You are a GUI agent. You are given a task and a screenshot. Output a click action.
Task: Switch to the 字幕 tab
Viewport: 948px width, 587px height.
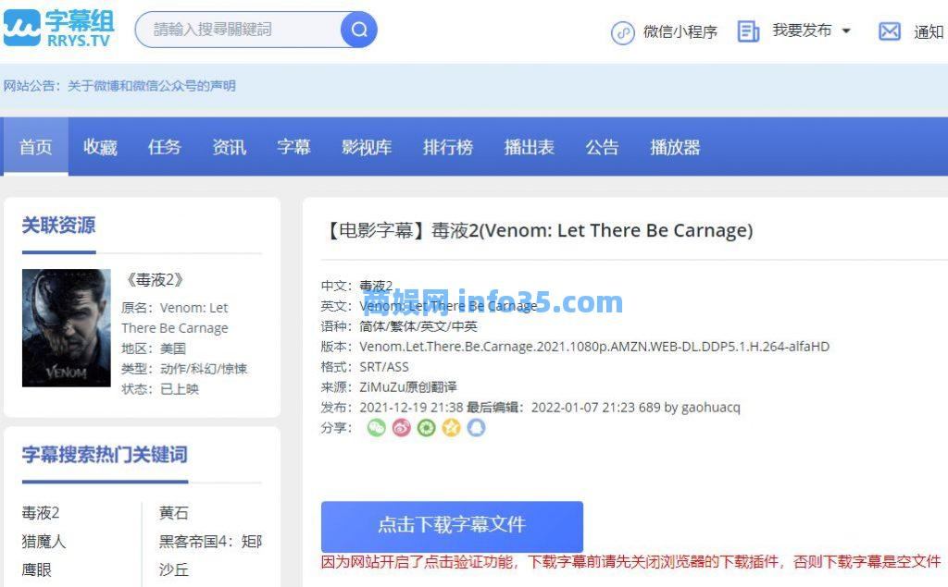click(294, 146)
